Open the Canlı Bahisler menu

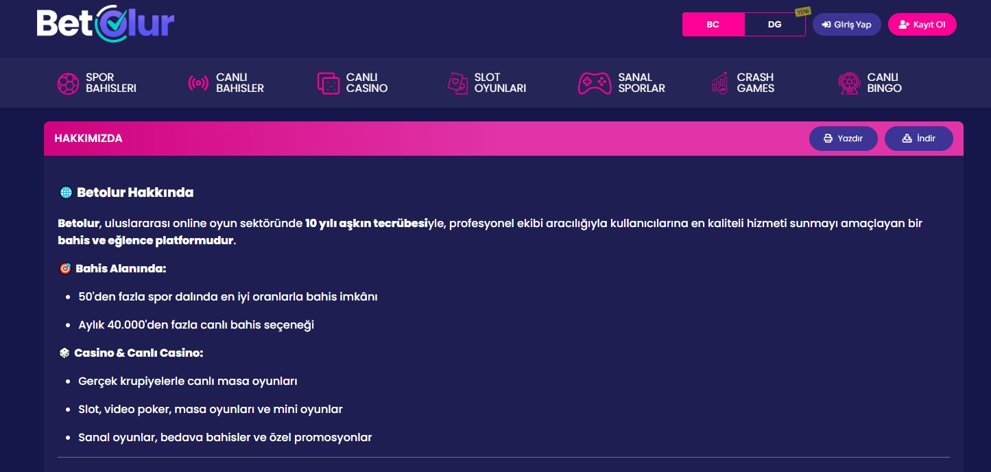point(226,83)
